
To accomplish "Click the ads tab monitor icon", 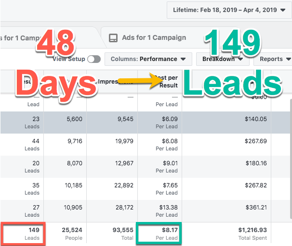I will point(113,38).
